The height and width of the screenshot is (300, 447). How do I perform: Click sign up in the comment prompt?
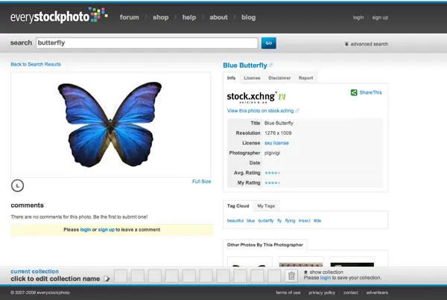pos(107,229)
